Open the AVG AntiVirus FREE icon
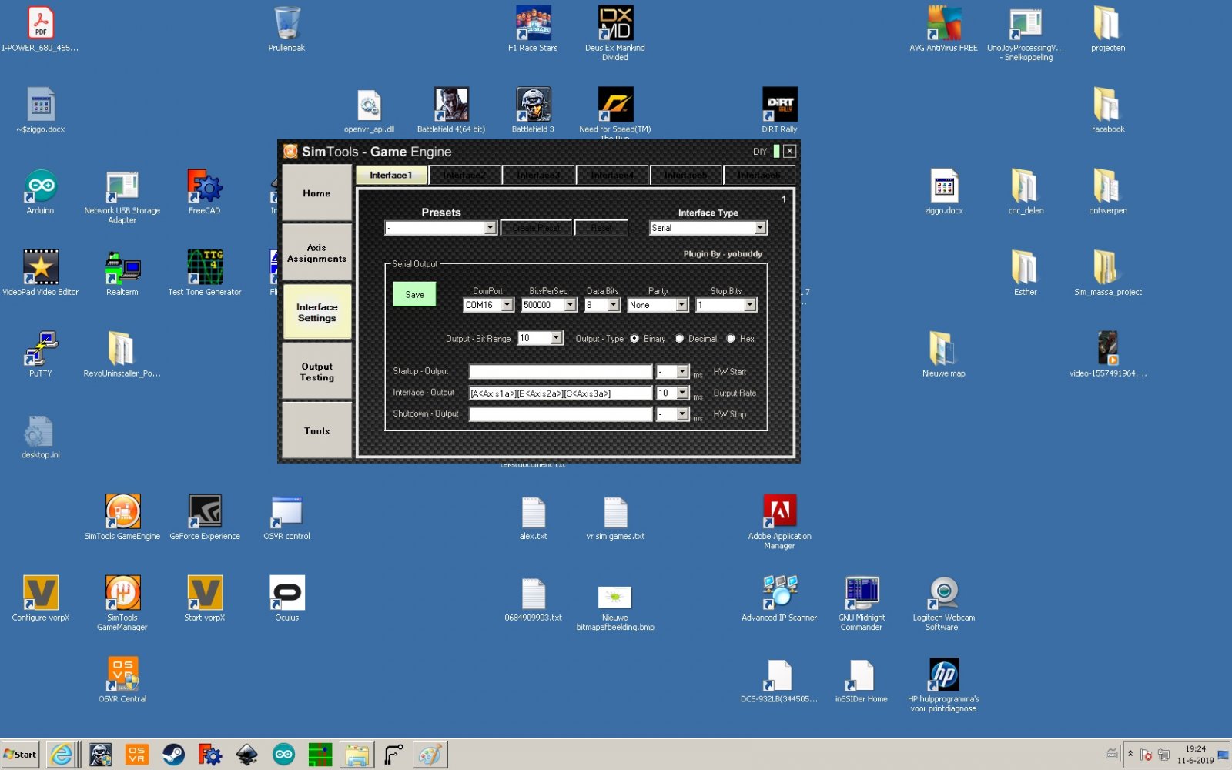 [943, 28]
